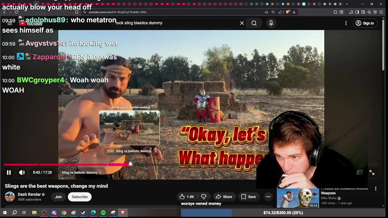388x218 pixels.
Task: Launch Google Chrome from the taskbar
Action: (x=64, y=213)
